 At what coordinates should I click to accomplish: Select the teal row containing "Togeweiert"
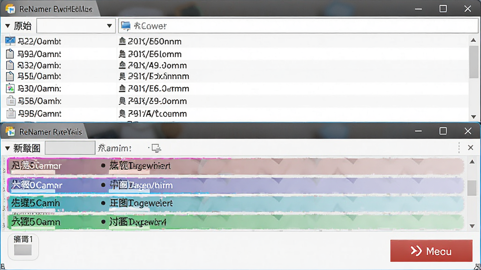click(235, 203)
